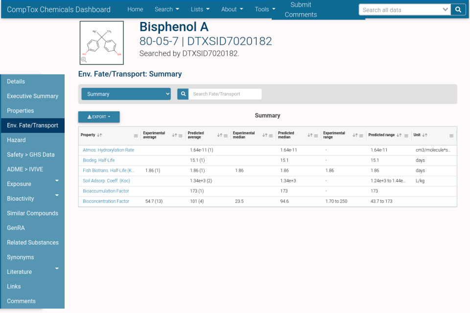Sort table by Property column
Image resolution: width=470 pixels, height=313 pixels.
tap(99, 135)
